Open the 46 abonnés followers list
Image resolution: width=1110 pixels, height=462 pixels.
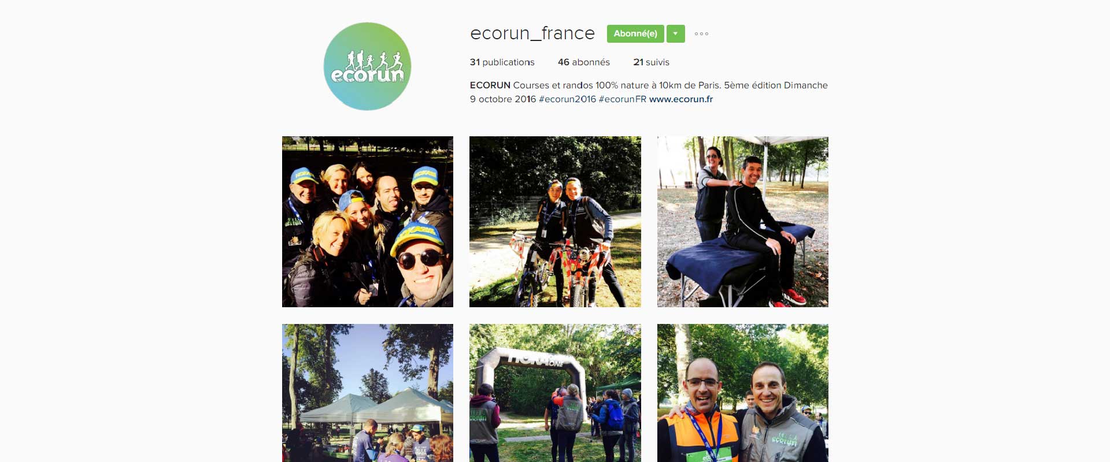point(584,62)
